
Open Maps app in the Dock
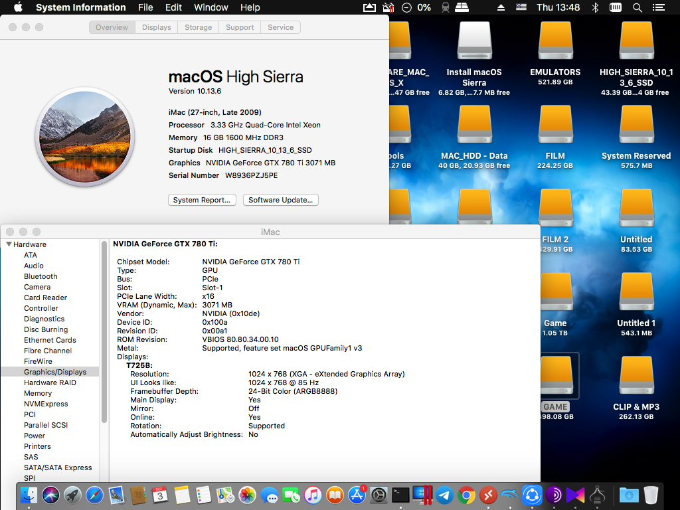point(226,495)
